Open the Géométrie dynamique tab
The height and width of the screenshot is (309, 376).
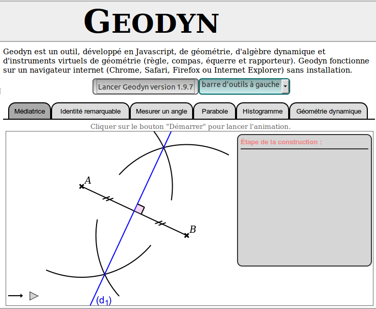pyautogui.click(x=328, y=111)
